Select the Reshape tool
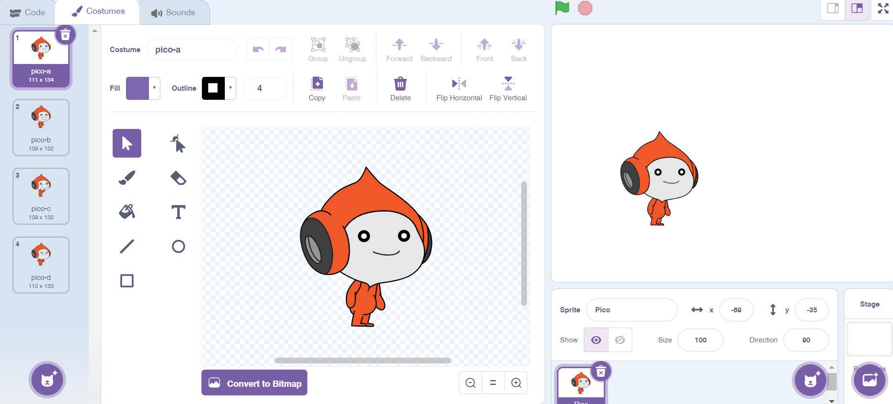 click(x=178, y=143)
